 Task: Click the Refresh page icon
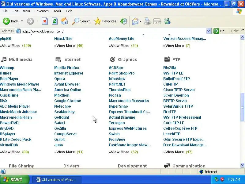pyautogui.click(x=55, y=21)
